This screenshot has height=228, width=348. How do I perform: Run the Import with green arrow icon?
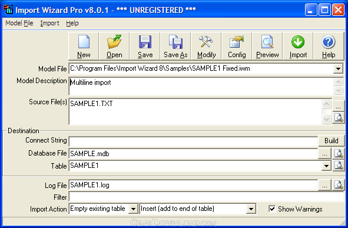(x=298, y=46)
